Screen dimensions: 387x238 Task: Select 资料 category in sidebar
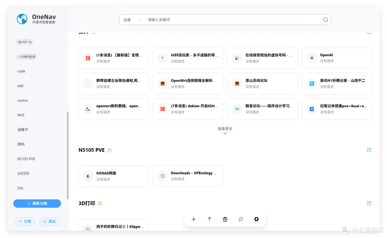(x=21, y=144)
